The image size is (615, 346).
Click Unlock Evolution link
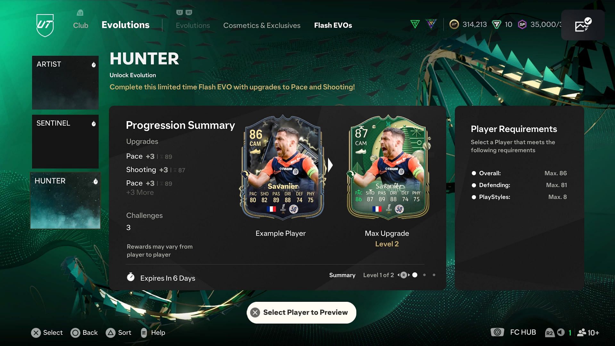click(x=132, y=75)
